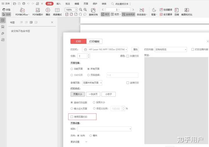Click the redo arrow icon
Screen dimensions: 209x147
point(33,3)
